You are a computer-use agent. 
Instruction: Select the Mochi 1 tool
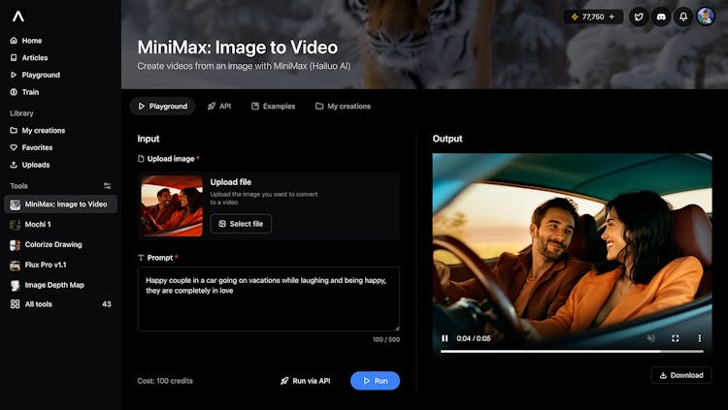click(31, 225)
